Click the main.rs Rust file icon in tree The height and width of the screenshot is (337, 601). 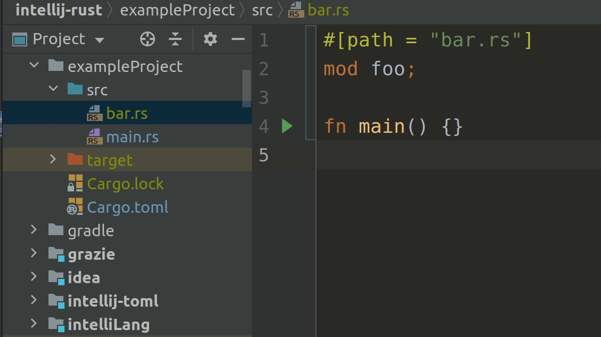pos(95,137)
